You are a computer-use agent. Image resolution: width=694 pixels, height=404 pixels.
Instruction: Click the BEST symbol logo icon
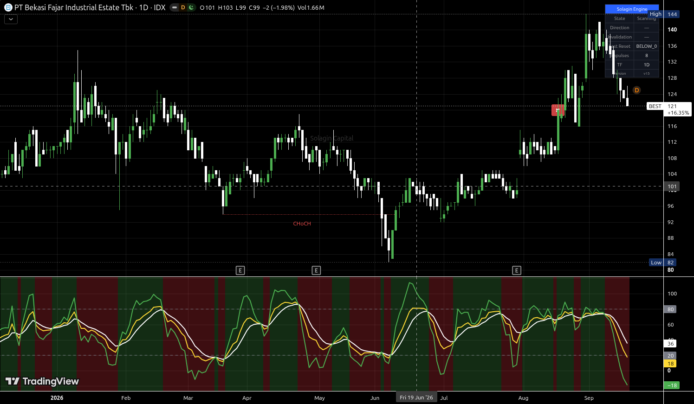tap(8, 7)
